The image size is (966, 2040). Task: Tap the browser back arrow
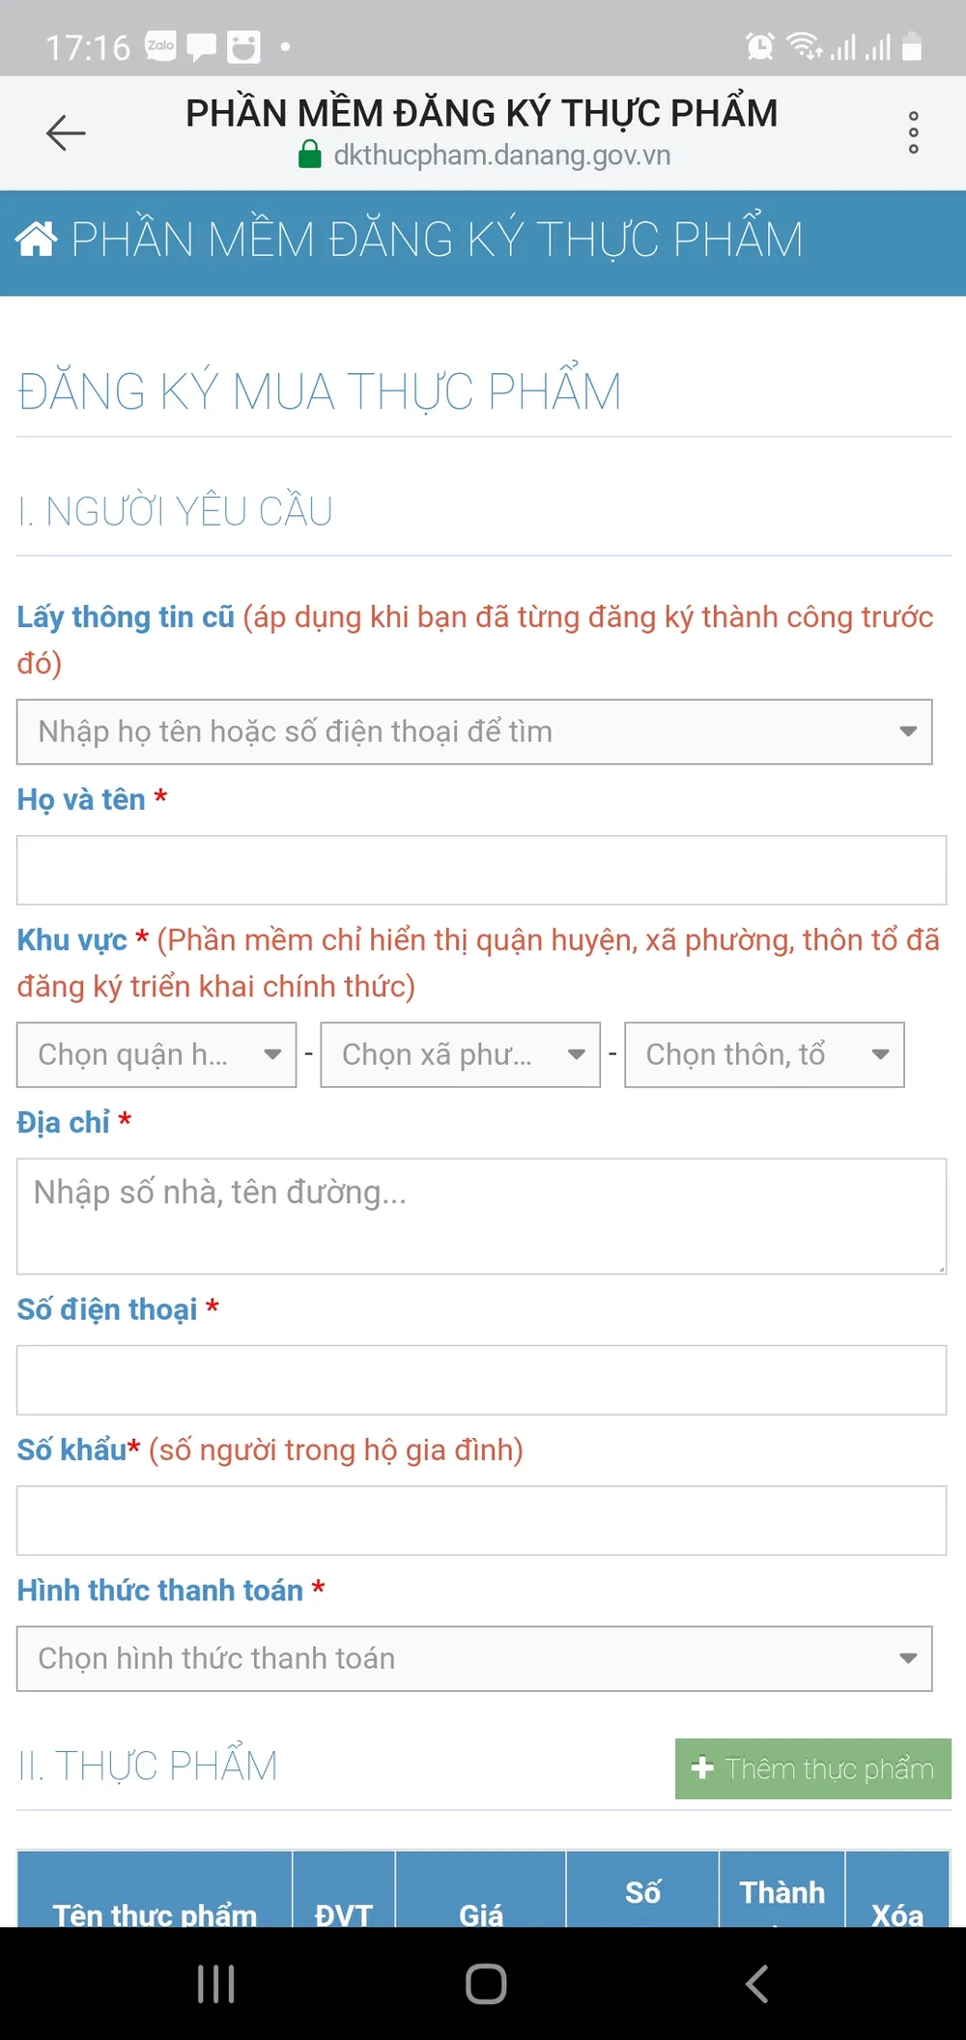[66, 132]
